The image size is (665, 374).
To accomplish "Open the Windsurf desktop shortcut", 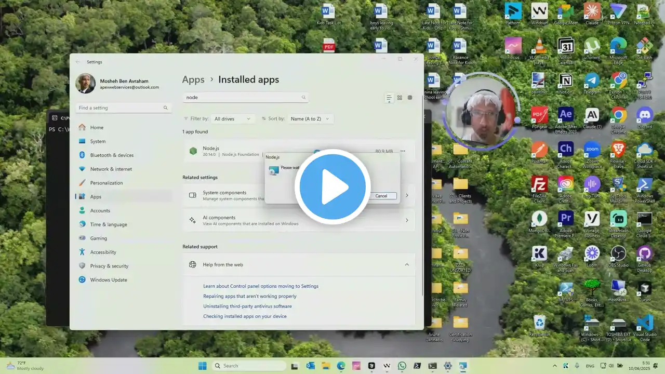I will point(539,14).
